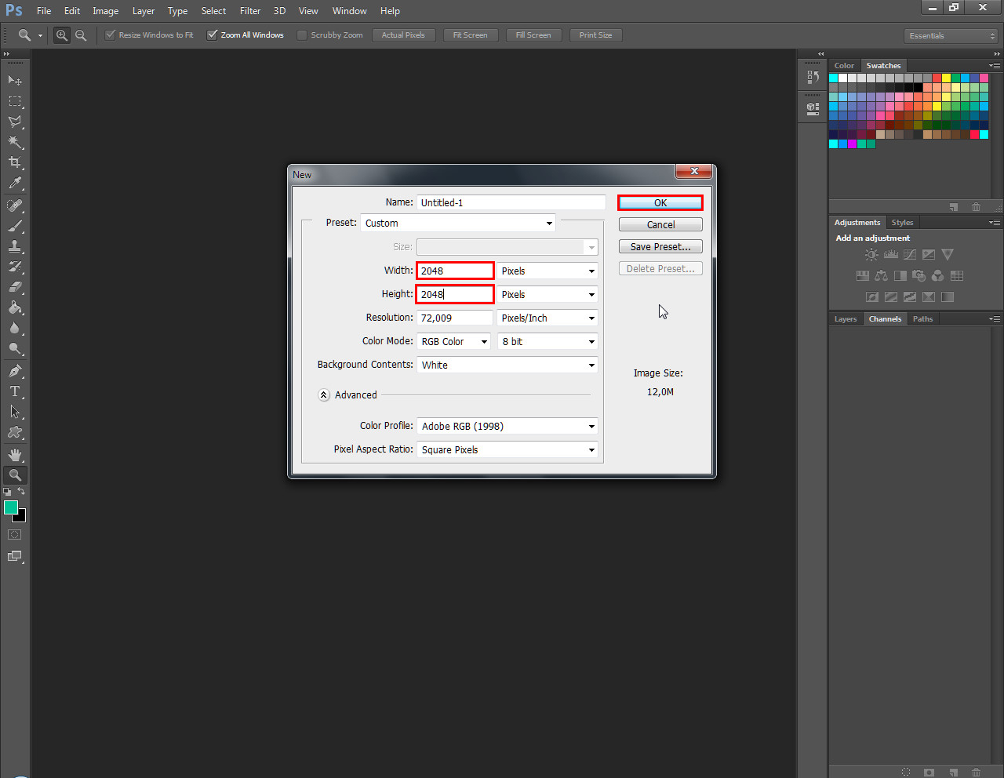Select the Horizontal Type tool
Viewport: 1004px width, 778px height.
click(x=15, y=391)
